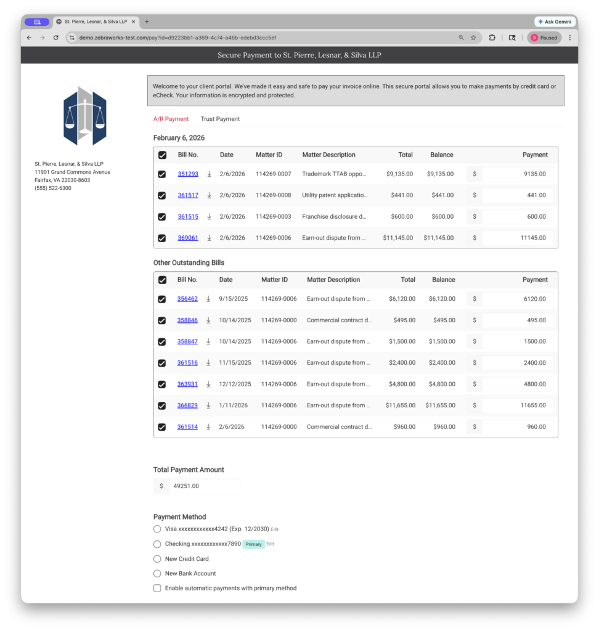Open bill number 369061 link
The width and height of the screenshot is (599, 631).
click(188, 238)
